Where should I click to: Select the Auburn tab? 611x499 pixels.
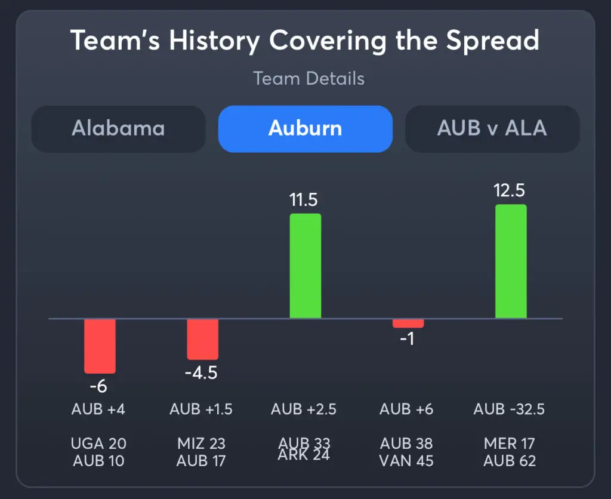coord(305,129)
